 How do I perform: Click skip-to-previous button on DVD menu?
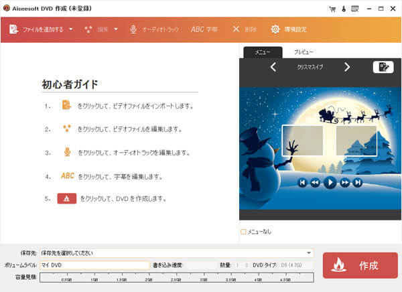302,183
